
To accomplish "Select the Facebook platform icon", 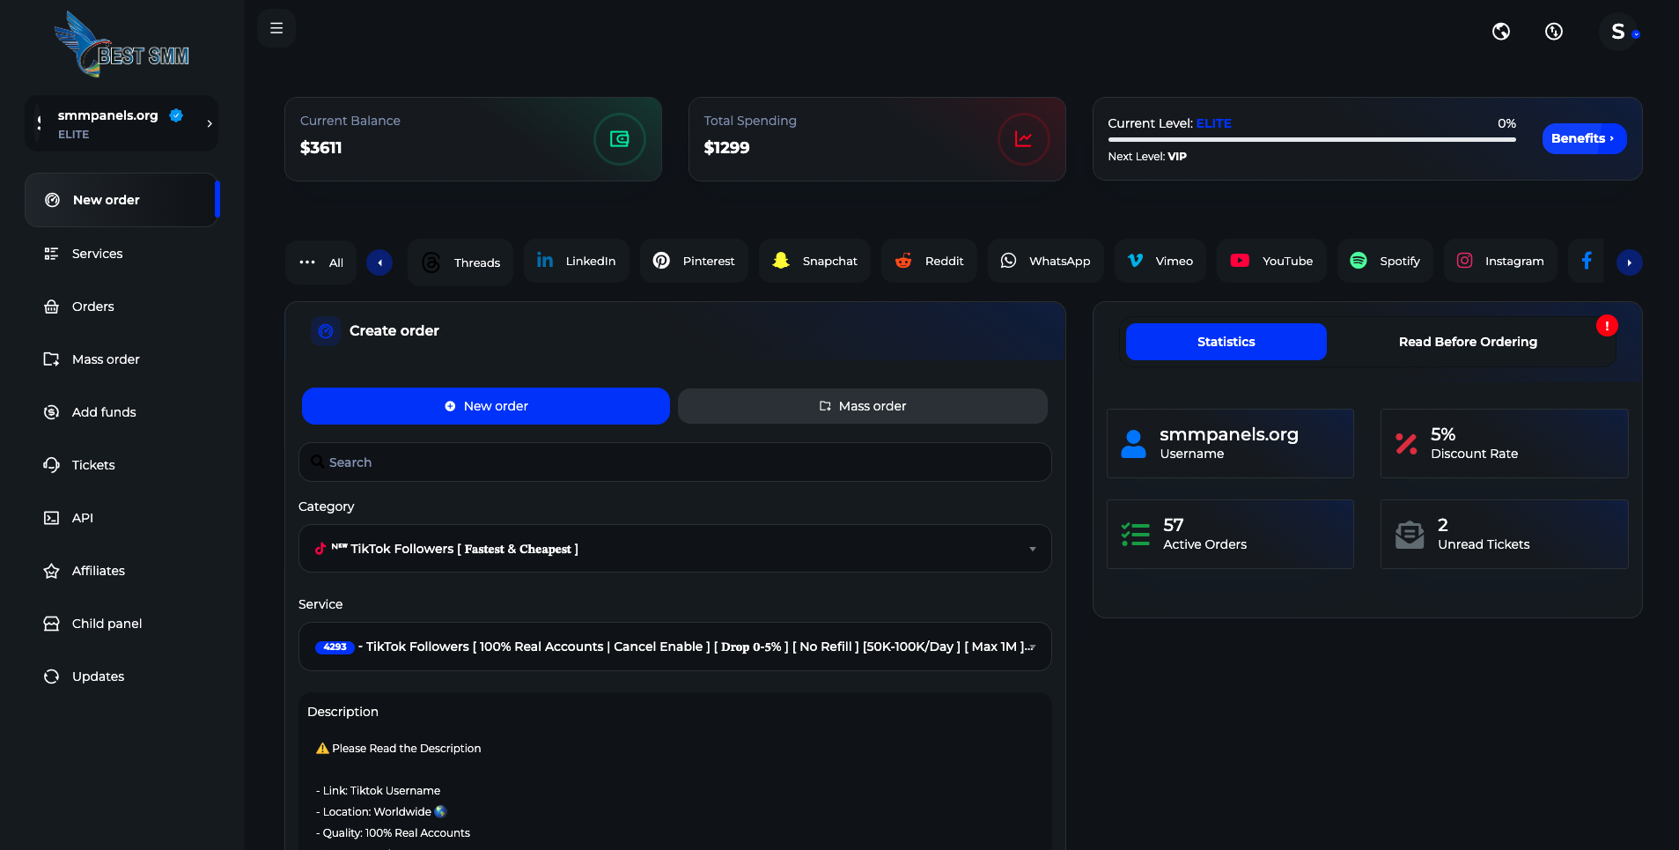I will point(1586,261).
